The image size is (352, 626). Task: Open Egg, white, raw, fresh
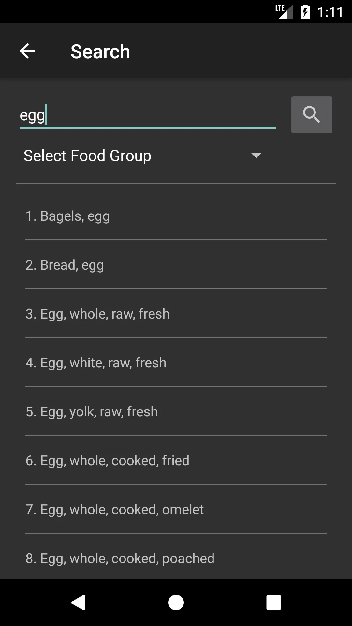pyautogui.click(x=176, y=363)
